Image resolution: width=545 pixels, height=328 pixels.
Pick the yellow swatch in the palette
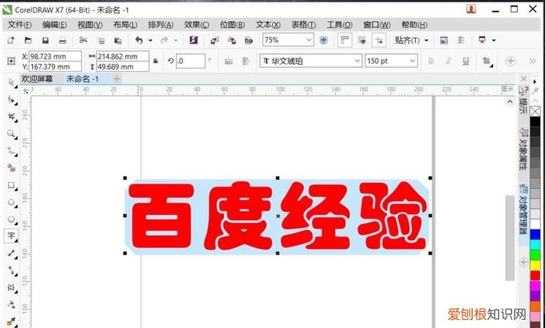coord(535,265)
